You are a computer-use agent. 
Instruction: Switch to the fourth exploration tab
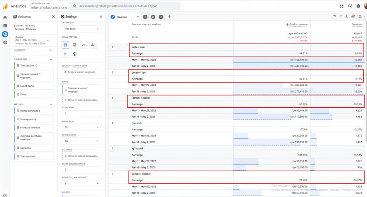click(161, 17)
